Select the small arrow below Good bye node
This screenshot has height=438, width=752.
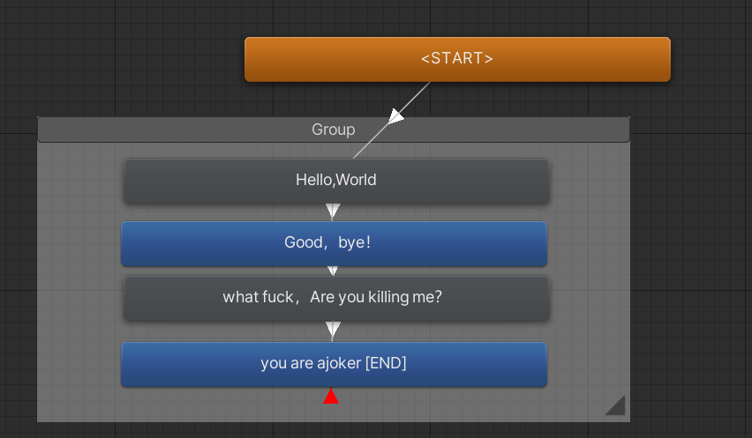click(333, 271)
